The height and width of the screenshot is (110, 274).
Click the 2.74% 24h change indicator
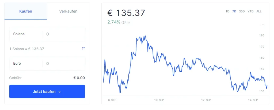[119, 22]
